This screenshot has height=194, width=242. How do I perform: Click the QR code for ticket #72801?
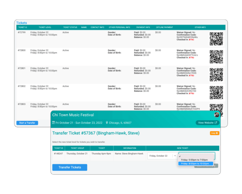tap(216, 75)
